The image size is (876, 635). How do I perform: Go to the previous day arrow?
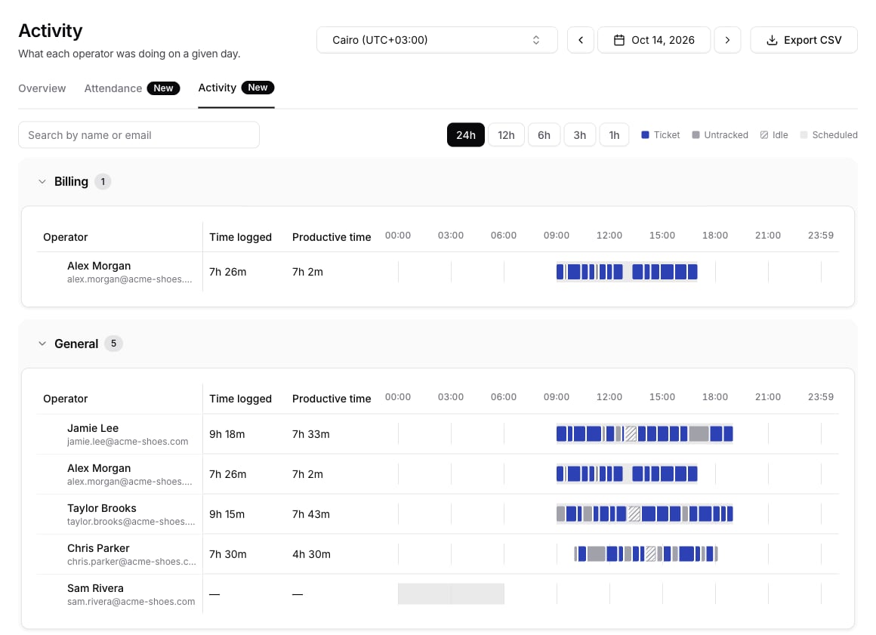(581, 40)
